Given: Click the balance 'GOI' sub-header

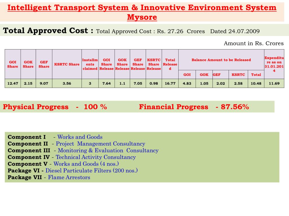Looking at the screenshot, I should [187, 75].
